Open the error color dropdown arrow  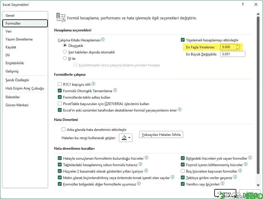(x=129, y=138)
